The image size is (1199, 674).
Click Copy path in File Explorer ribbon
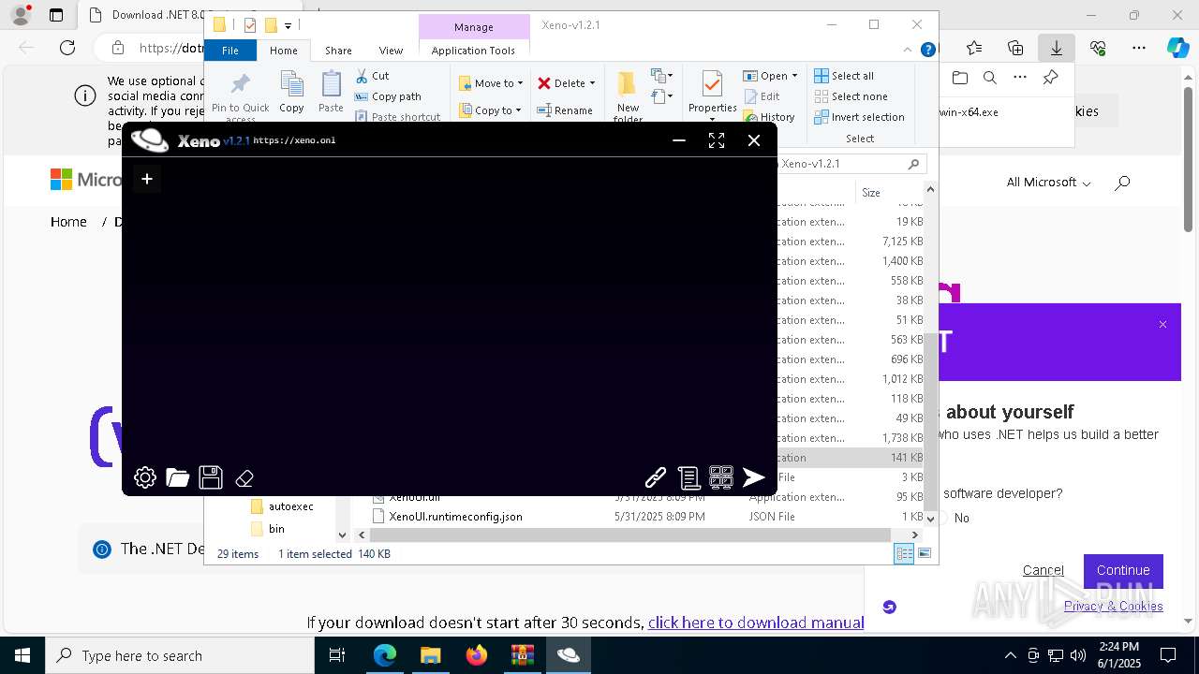tap(388, 96)
